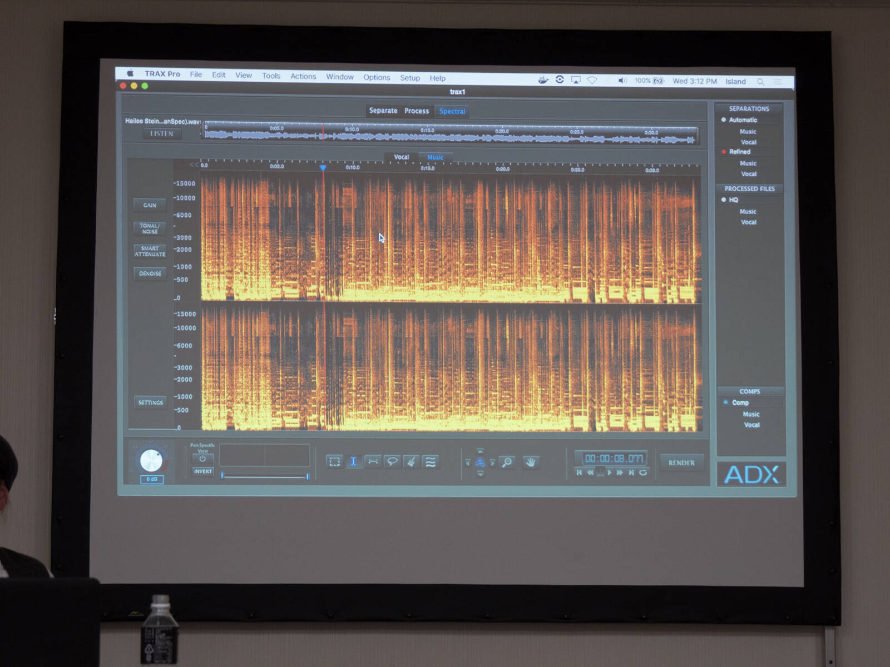Click the DENOISE button
The image size is (890, 667).
(150, 273)
